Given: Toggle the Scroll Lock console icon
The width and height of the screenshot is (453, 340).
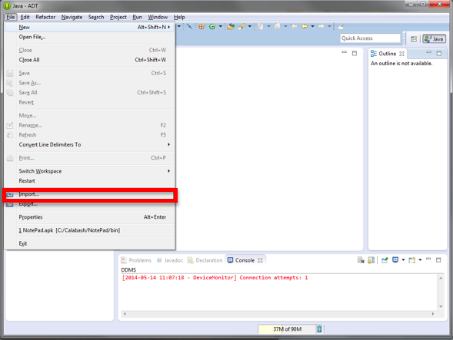Looking at the screenshot, I should (371, 260).
